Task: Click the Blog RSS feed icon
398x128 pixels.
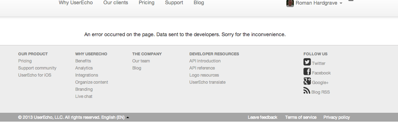Action: coord(307,90)
